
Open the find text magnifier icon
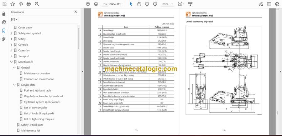(37, 4)
